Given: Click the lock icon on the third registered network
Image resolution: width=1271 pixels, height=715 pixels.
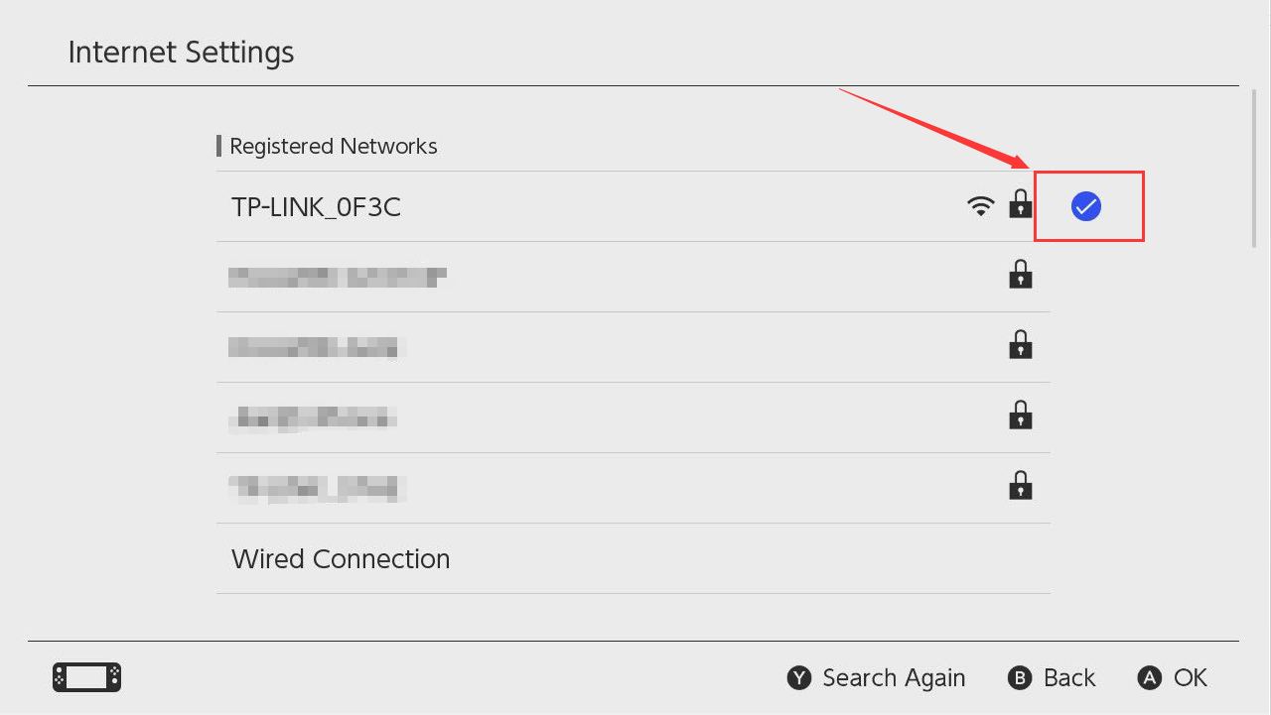Looking at the screenshot, I should click(1020, 345).
